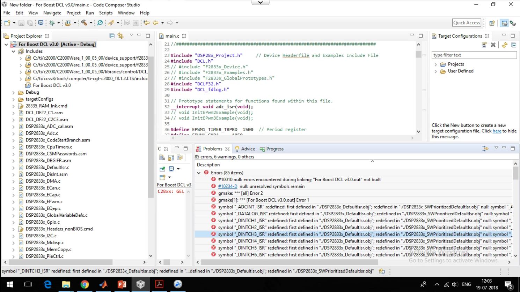The width and height of the screenshot is (520, 292).
Task: Open the CCS Debug perspective icon
Action: 513,23
